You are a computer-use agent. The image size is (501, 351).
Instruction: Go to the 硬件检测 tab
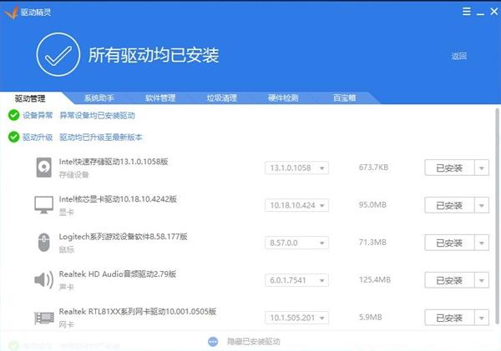[283, 98]
